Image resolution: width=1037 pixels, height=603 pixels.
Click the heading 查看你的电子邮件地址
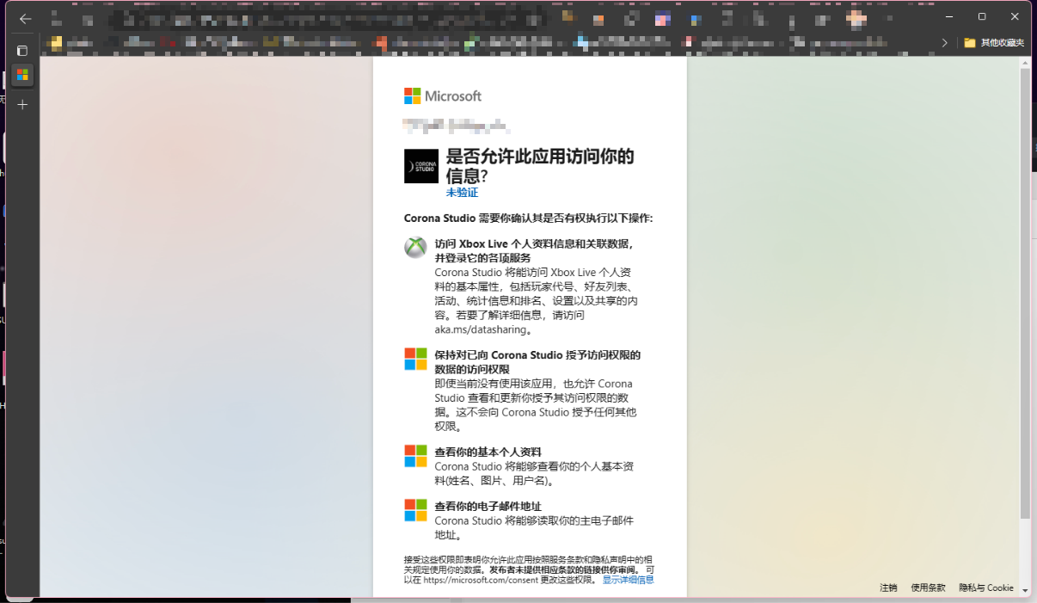tap(488, 506)
